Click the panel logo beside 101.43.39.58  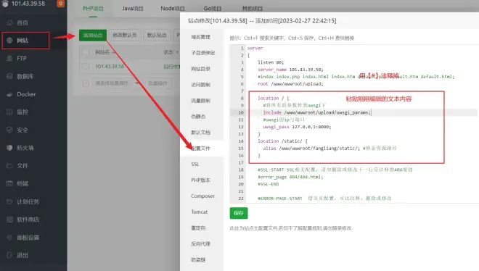tap(5, 4)
